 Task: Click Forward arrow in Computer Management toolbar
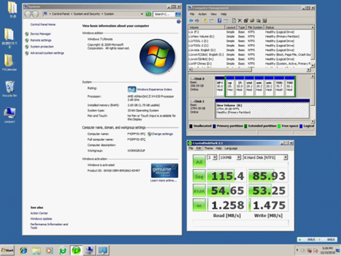[197, 20]
